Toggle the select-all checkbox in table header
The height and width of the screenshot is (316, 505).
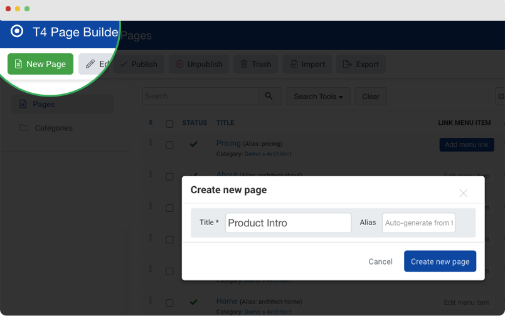[x=169, y=124]
